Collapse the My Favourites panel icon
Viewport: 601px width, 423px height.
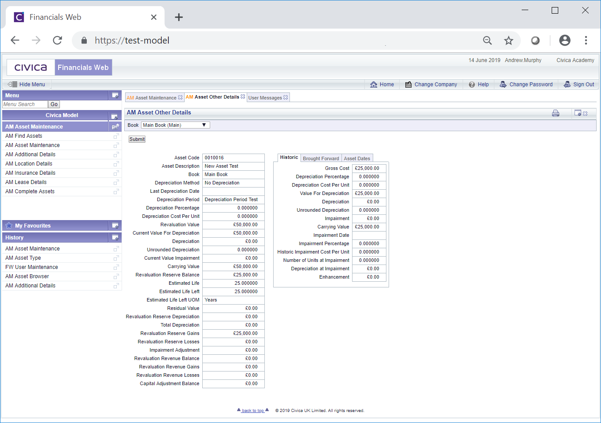click(115, 225)
